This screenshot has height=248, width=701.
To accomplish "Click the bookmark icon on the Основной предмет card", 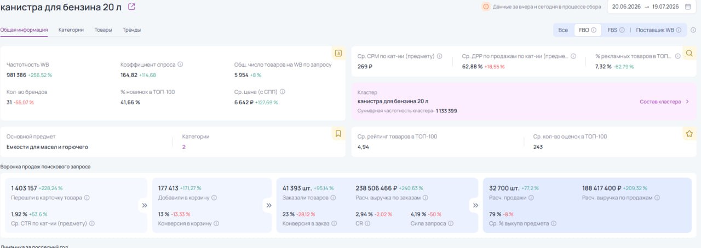I will pos(338,133).
